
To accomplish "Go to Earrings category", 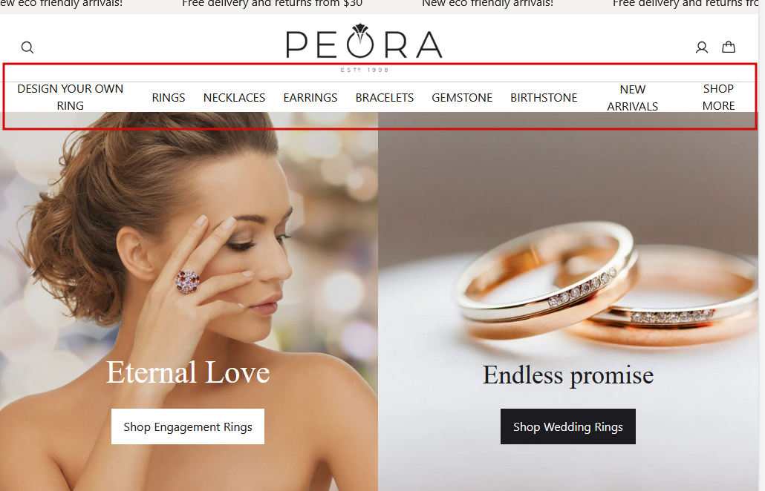I will tap(310, 97).
